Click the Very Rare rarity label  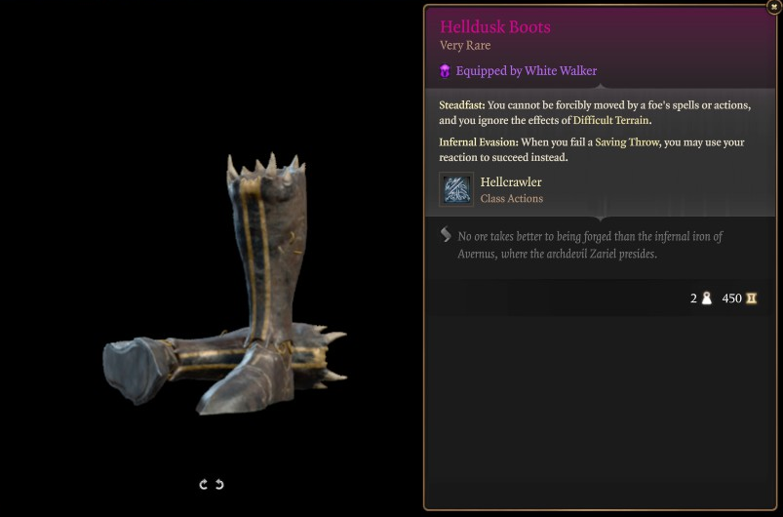[x=465, y=46]
